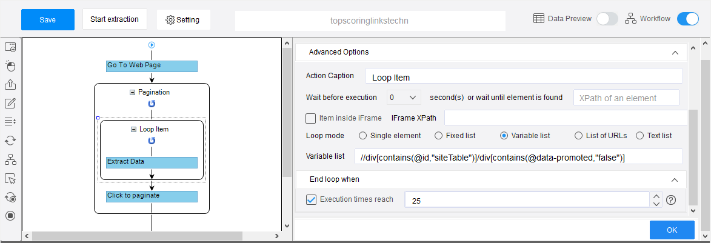This screenshot has height=243, width=711.
Task: Open help icon beside execution times
Action: pos(671,199)
